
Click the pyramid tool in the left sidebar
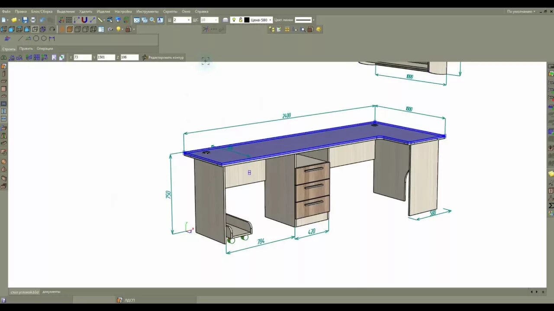pyautogui.click(x=4, y=169)
